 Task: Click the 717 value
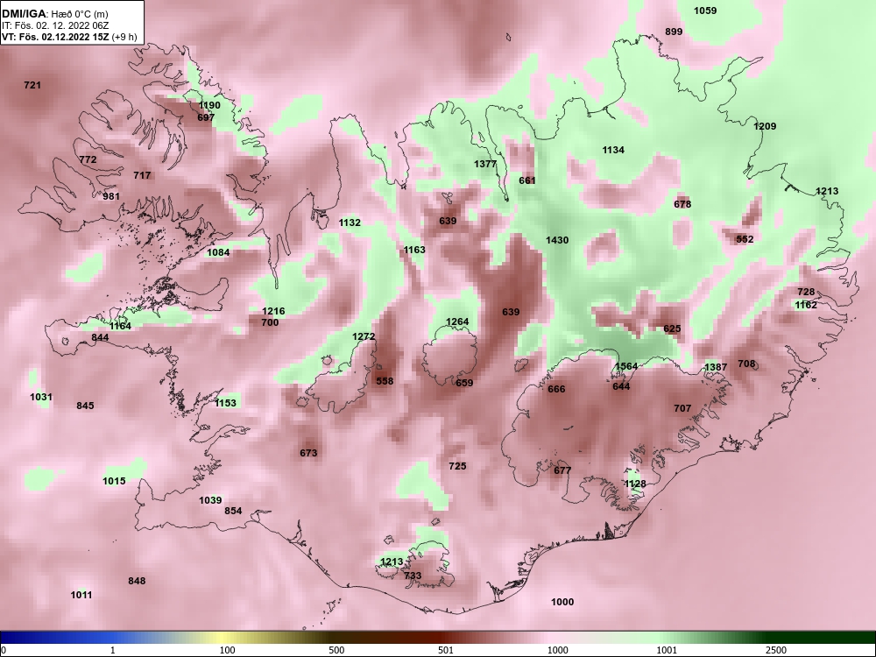(x=142, y=175)
